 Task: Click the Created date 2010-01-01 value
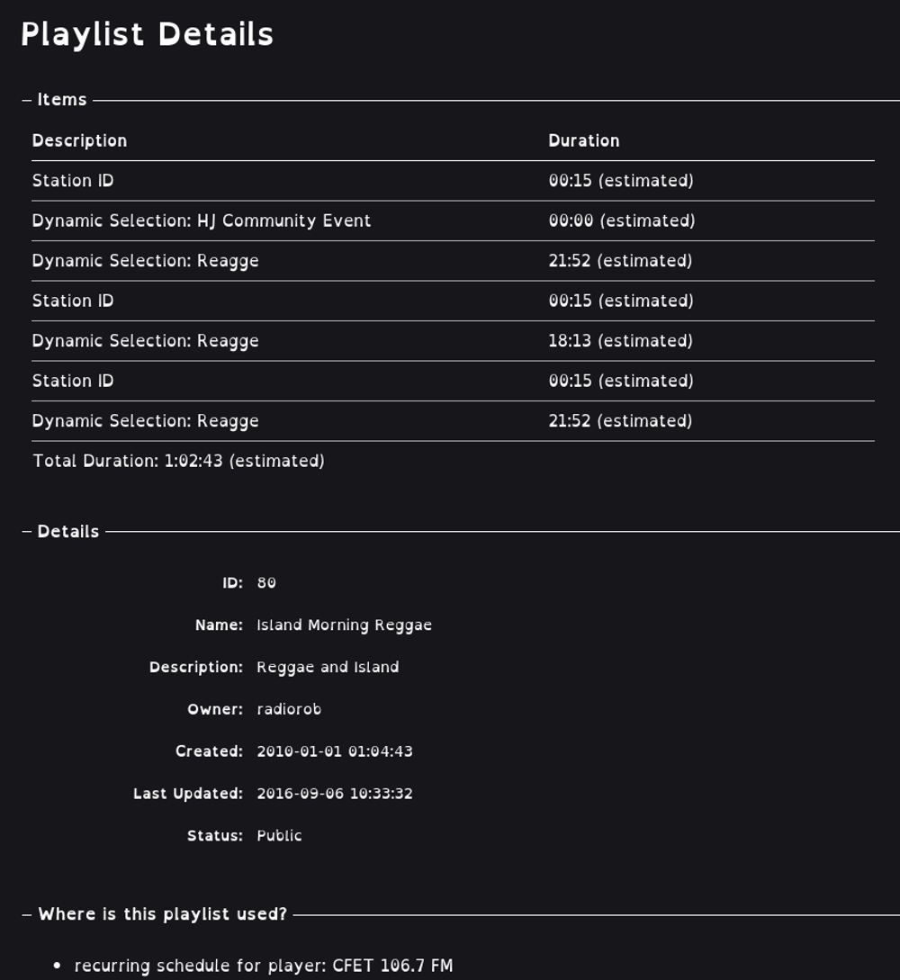coord(335,751)
